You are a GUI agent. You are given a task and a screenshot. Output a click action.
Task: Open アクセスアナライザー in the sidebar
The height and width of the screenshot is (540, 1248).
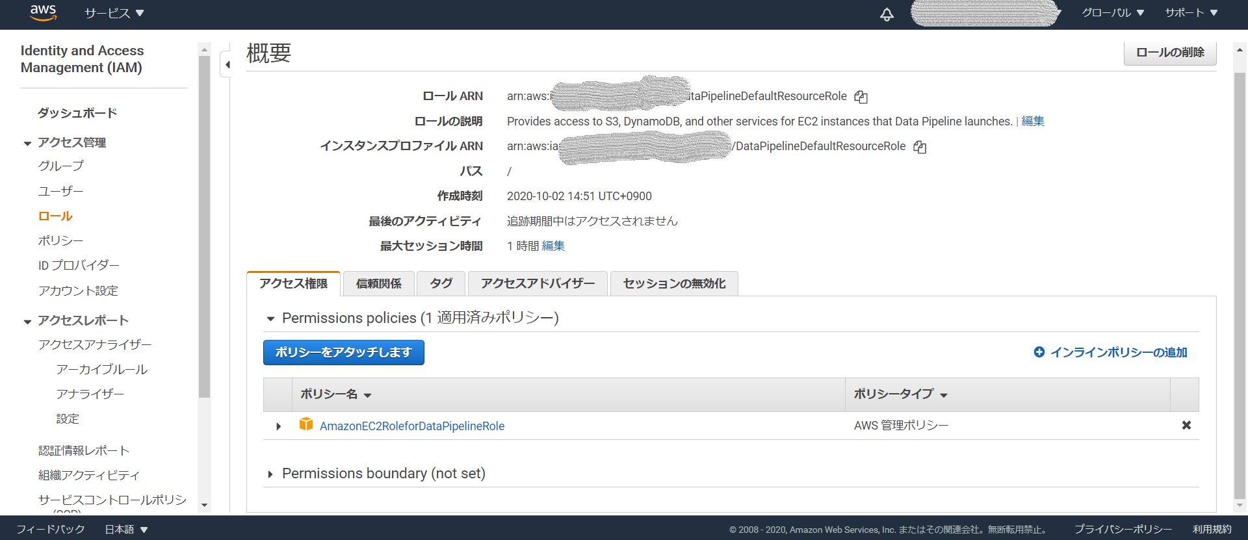(95, 344)
